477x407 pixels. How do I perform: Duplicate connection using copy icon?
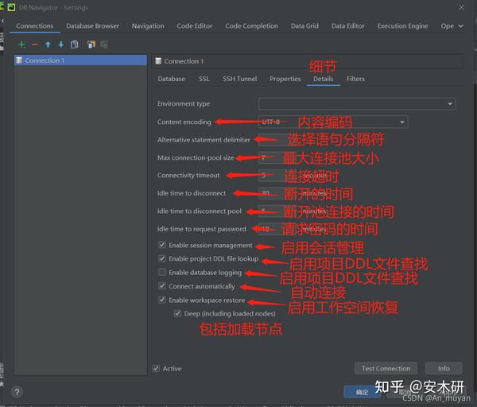coord(74,45)
